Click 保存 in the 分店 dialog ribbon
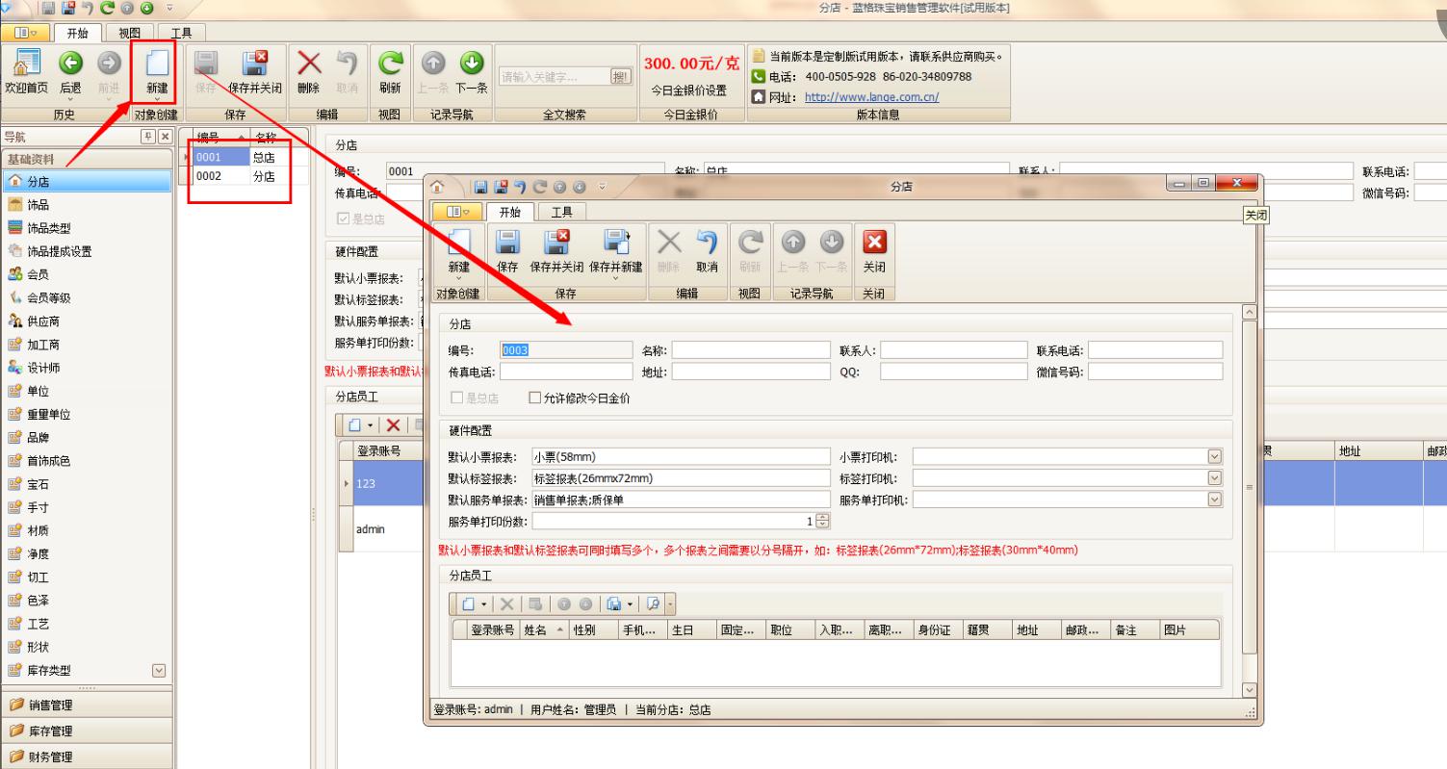 (506, 251)
